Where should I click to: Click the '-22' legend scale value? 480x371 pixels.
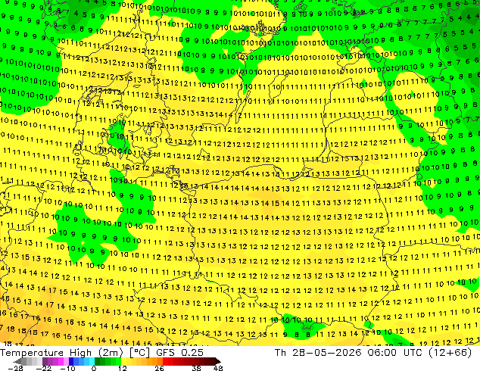pyautogui.click(x=43, y=368)
